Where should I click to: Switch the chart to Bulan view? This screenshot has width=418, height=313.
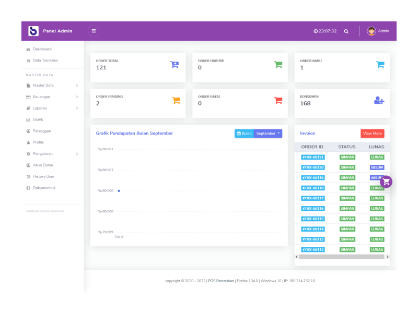(244, 133)
